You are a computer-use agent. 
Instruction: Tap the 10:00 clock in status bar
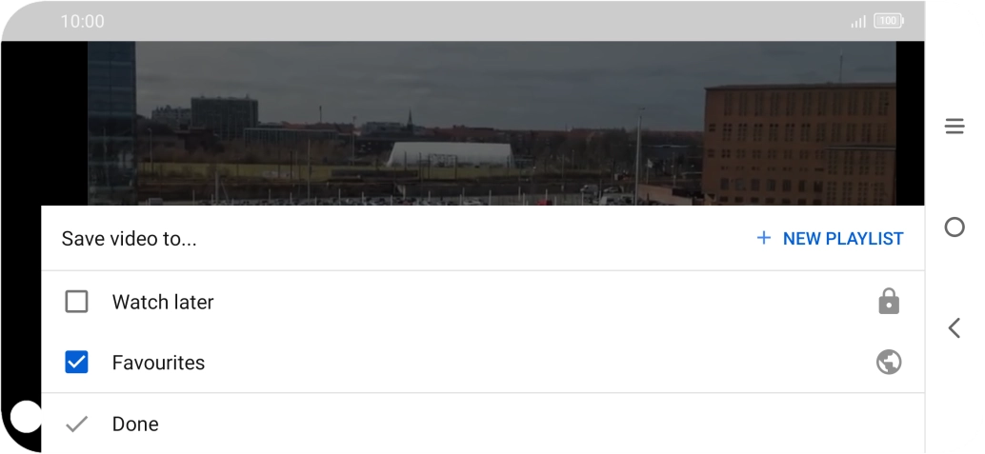point(82,21)
